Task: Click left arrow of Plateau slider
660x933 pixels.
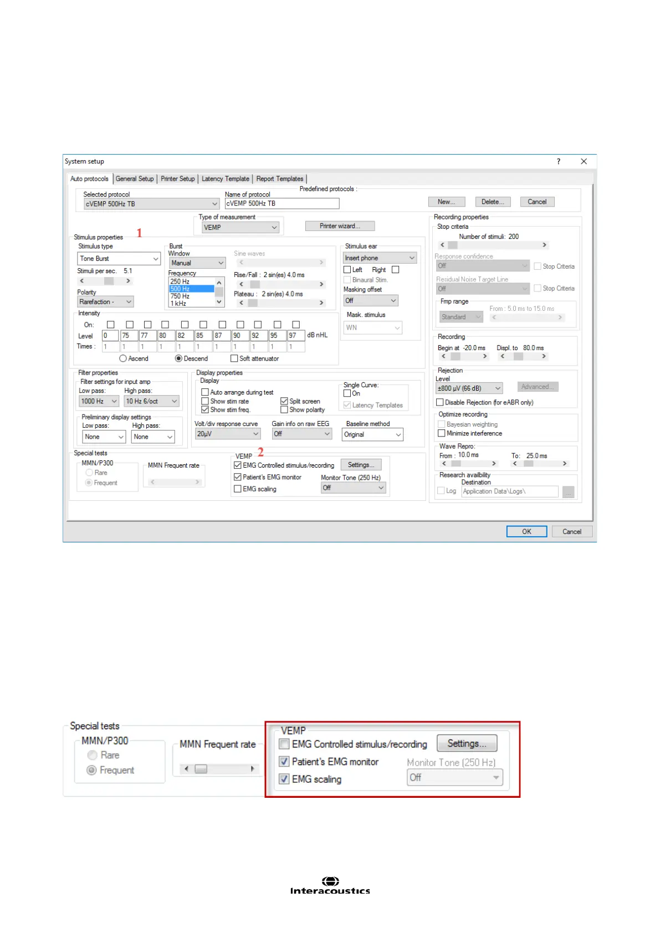Action: pos(241,303)
